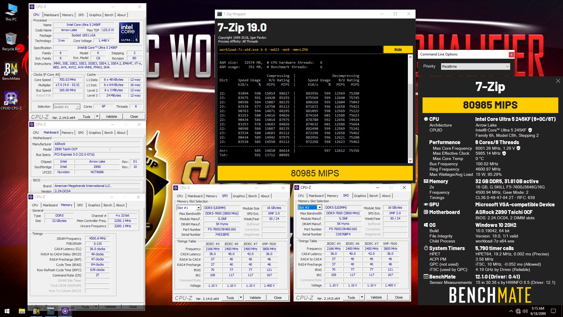Click the yellow RUN button
Image resolution: width=563 pixels, height=317 pixels.
point(398,50)
